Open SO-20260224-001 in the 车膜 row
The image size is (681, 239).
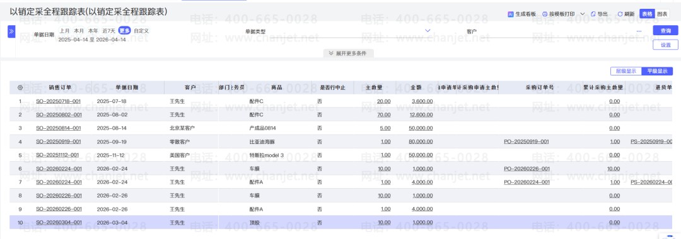pos(59,169)
